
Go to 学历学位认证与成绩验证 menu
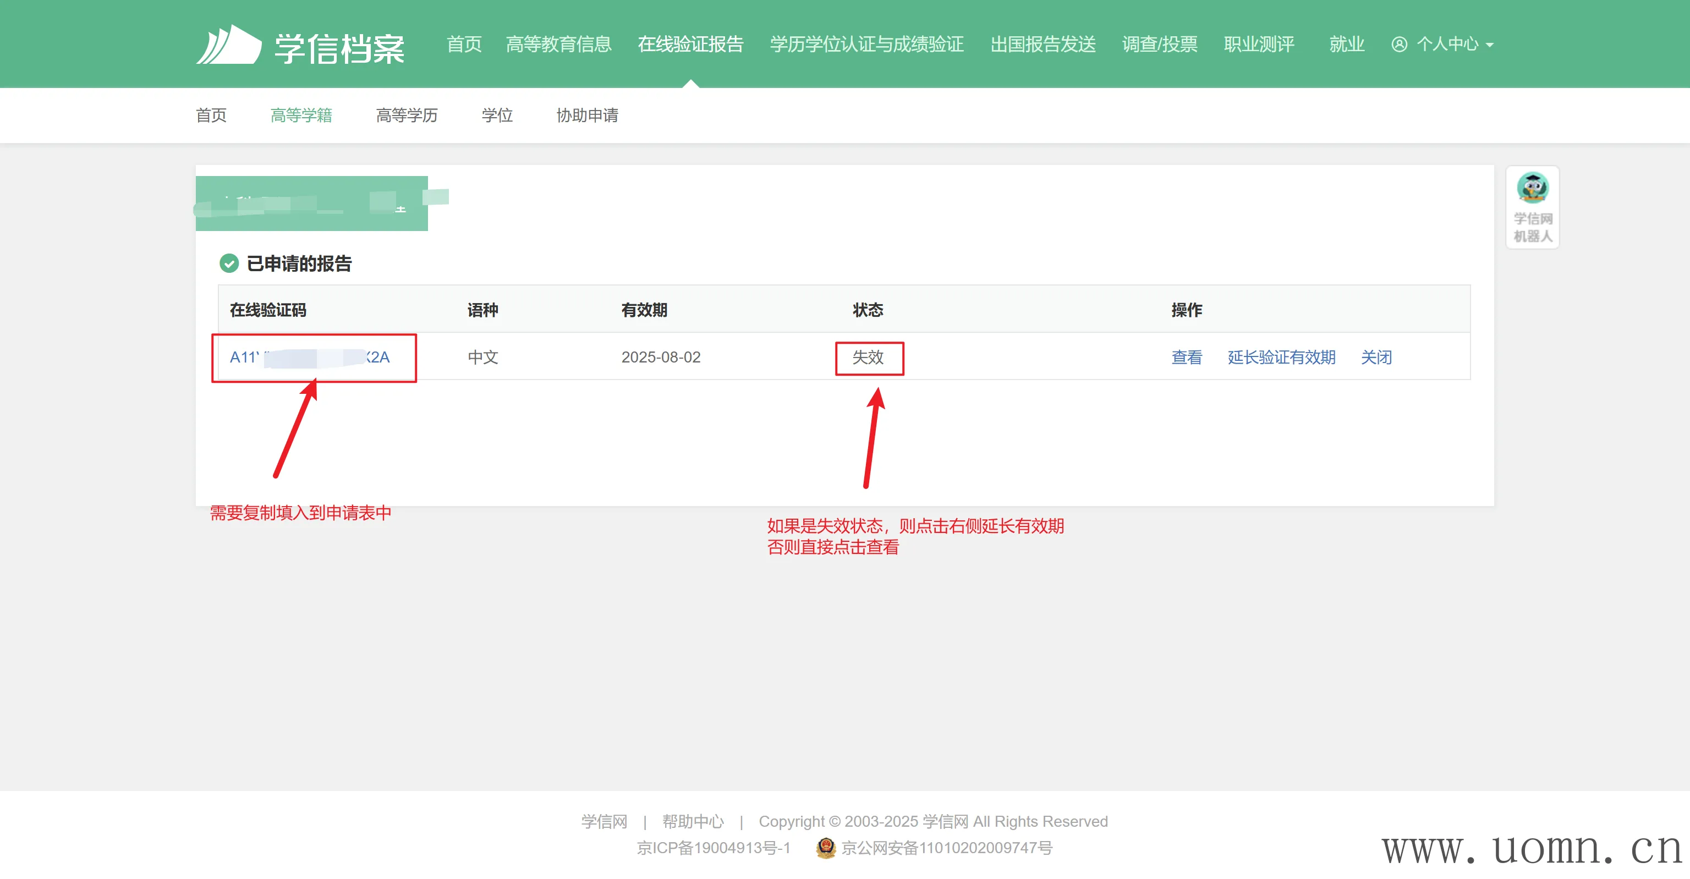866,44
